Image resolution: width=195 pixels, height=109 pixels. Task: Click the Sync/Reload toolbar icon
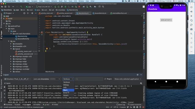click(9, 7)
